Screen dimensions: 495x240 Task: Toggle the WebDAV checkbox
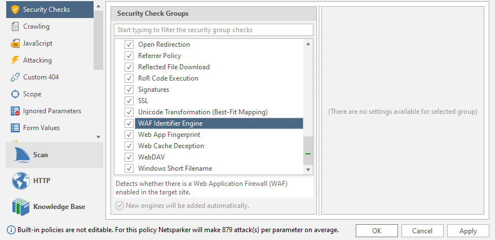pos(129,157)
